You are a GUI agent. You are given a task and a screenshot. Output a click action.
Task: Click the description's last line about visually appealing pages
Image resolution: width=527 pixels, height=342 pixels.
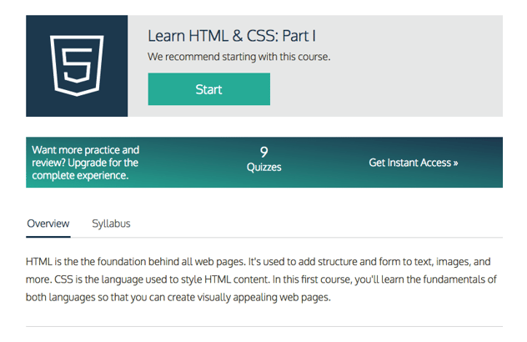pos(178,297)
